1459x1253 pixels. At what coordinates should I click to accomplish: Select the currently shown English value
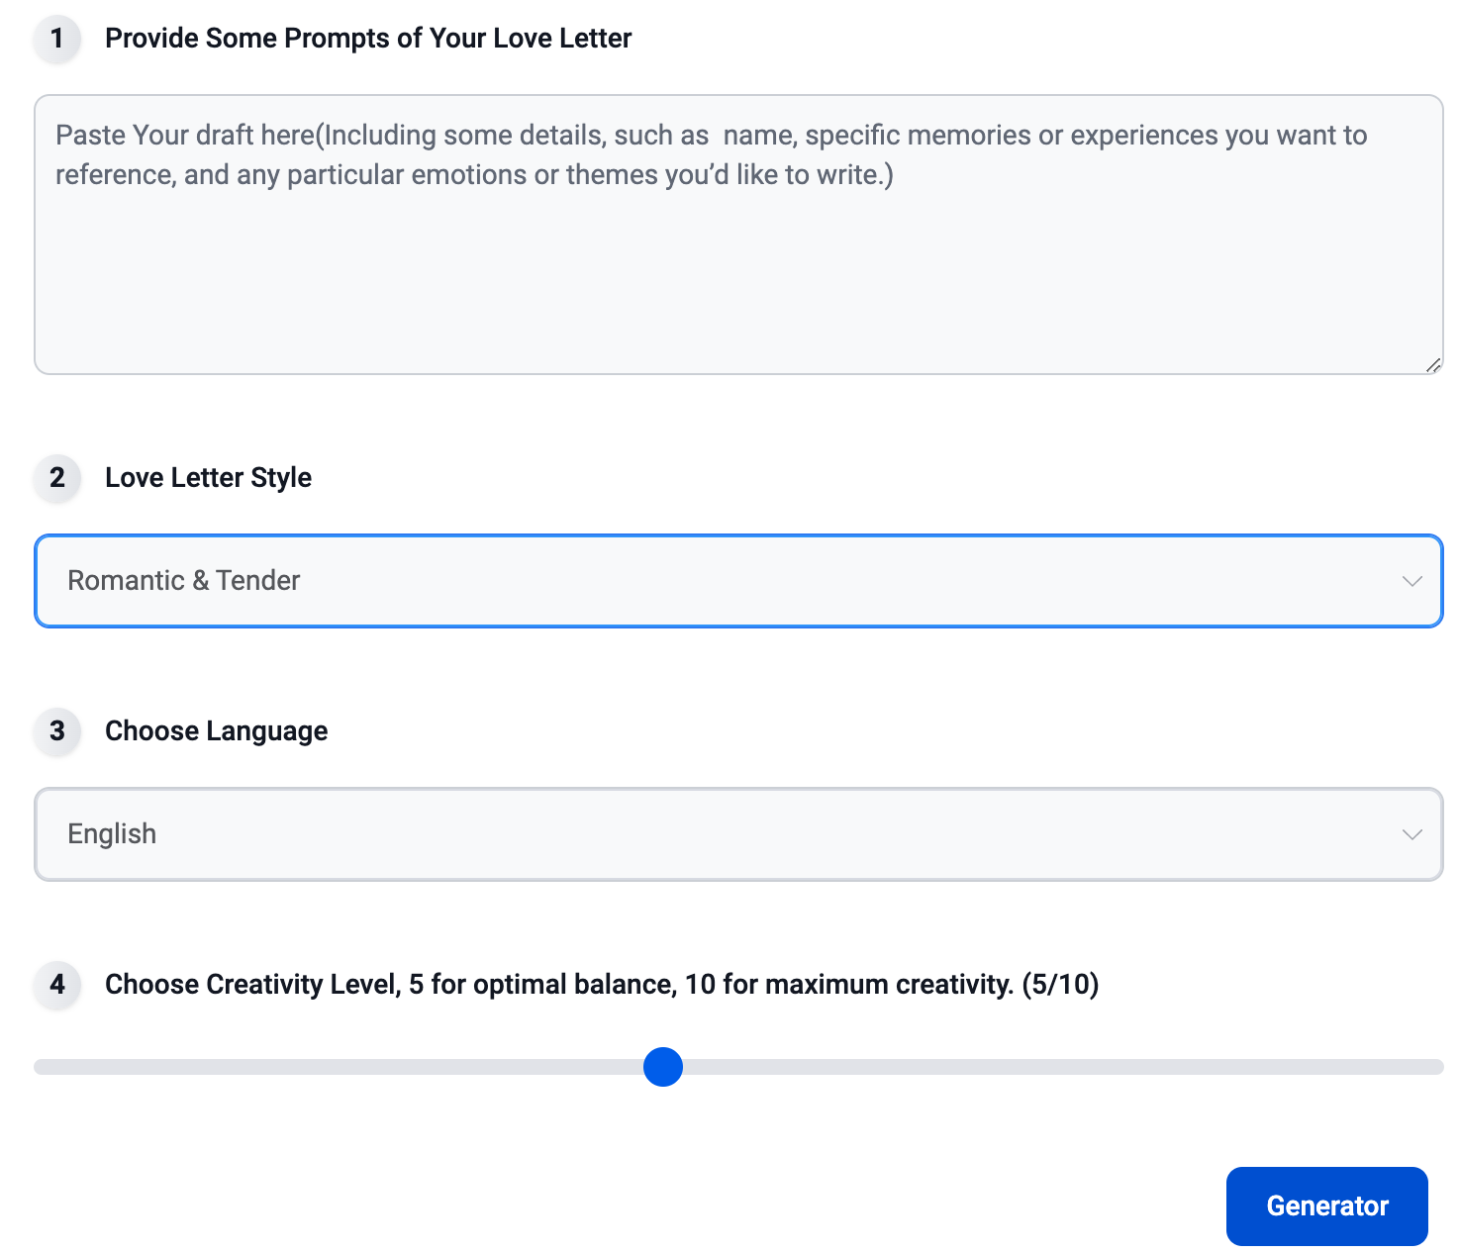(x=111, y=834)
